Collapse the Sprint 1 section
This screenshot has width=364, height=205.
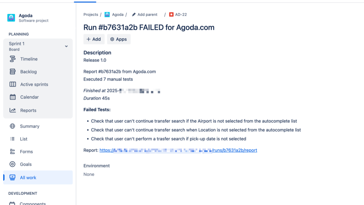click(66, 46)
